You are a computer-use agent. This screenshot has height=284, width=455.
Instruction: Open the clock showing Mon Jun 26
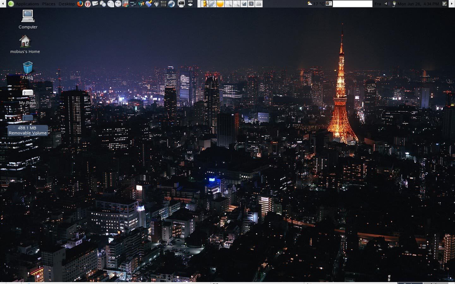(x=418, y=4)
